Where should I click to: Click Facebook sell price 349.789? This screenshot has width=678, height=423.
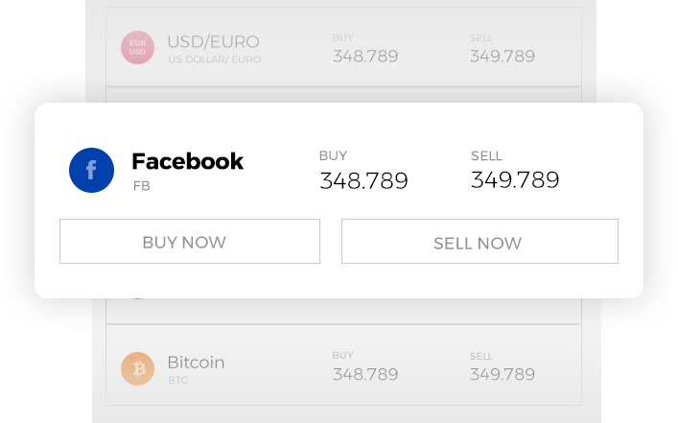[x=515, y=179]
